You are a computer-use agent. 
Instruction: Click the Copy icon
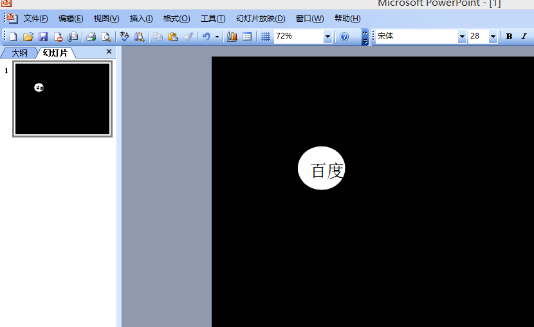[x=158, y=37]
